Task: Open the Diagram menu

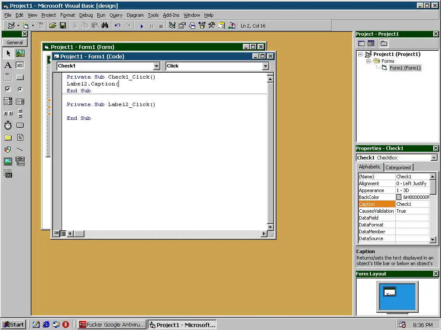Action: [135, 15]
